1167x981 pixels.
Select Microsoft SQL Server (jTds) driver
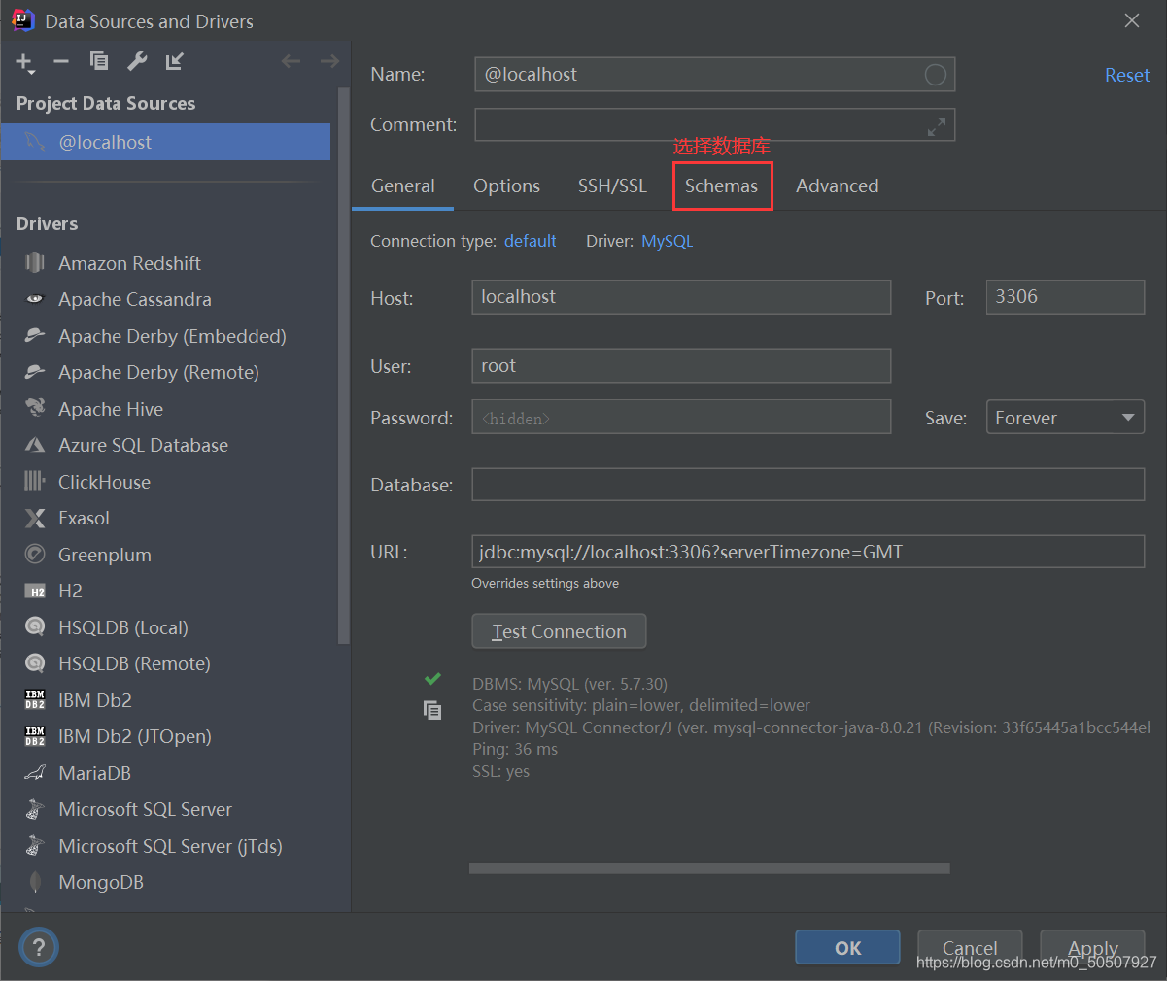pos(169,846)
